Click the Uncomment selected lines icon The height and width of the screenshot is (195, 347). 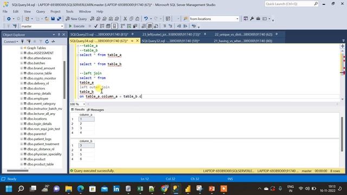coord(170,26)
